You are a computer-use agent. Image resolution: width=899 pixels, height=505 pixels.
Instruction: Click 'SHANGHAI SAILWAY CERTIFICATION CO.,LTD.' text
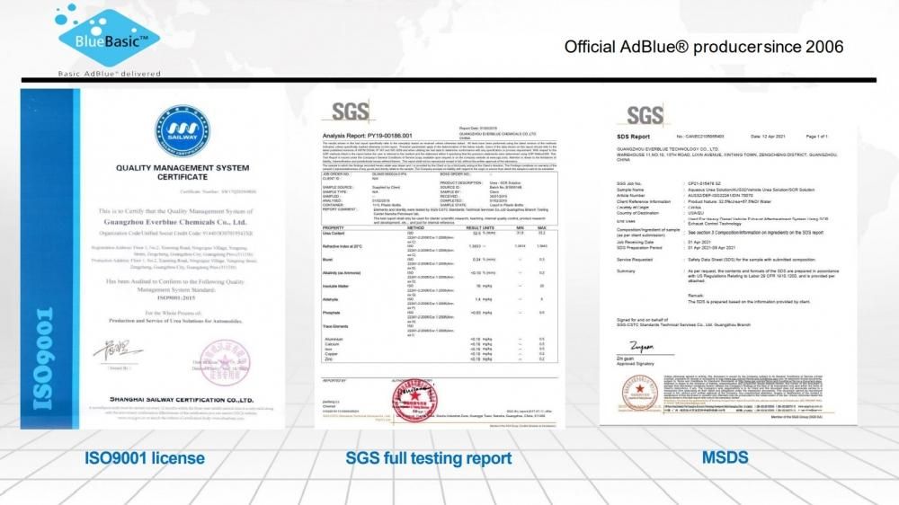coord(182,400)
